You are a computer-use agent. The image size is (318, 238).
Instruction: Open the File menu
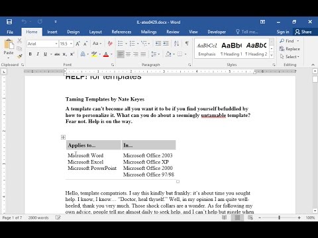click(x=10, y=32)
